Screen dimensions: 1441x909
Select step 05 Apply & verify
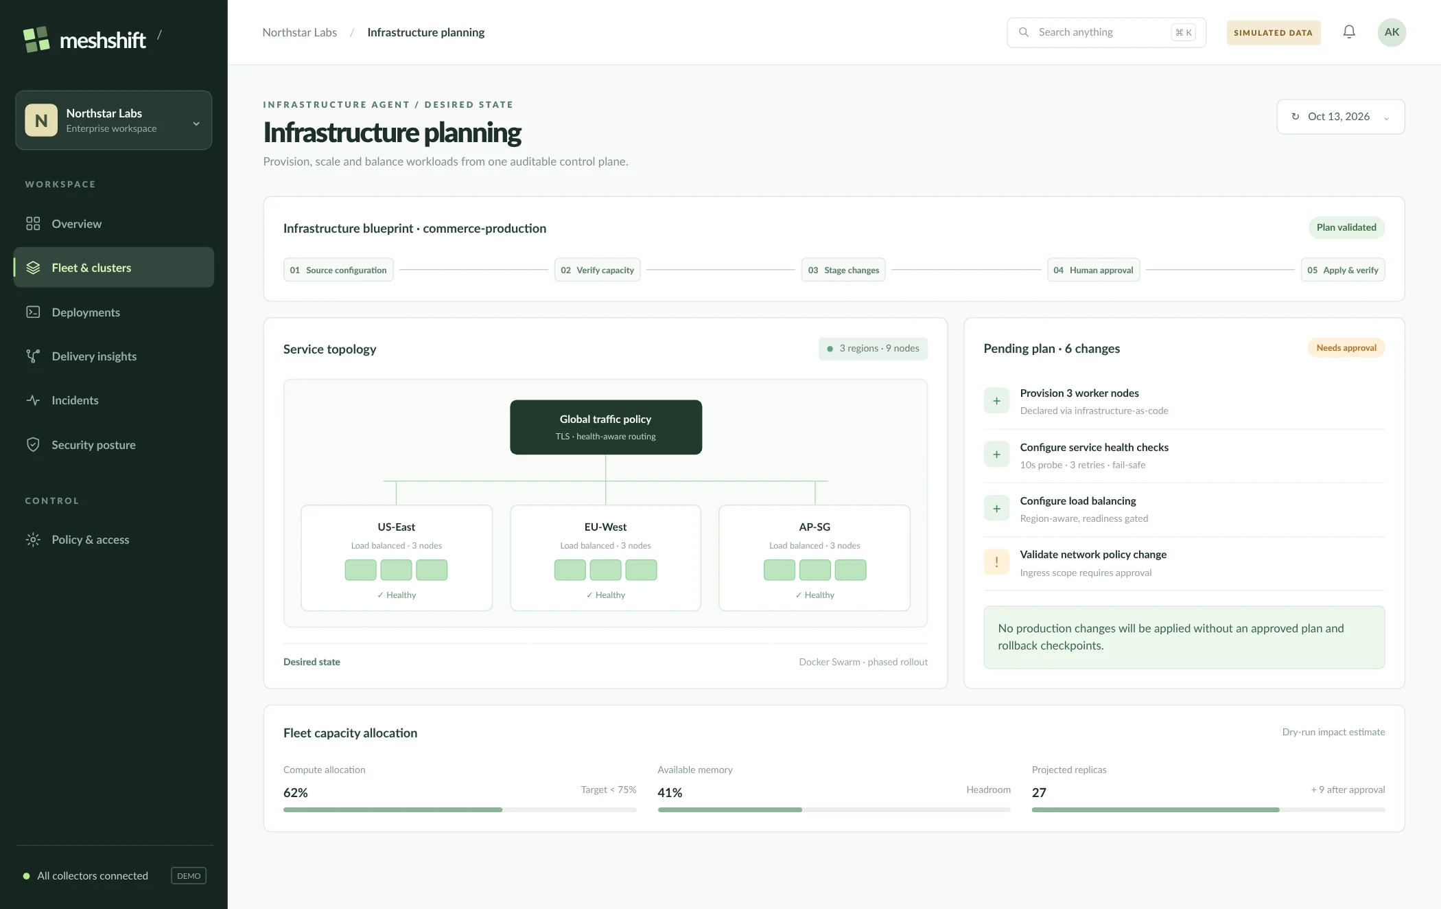[x=1343, y=270]
